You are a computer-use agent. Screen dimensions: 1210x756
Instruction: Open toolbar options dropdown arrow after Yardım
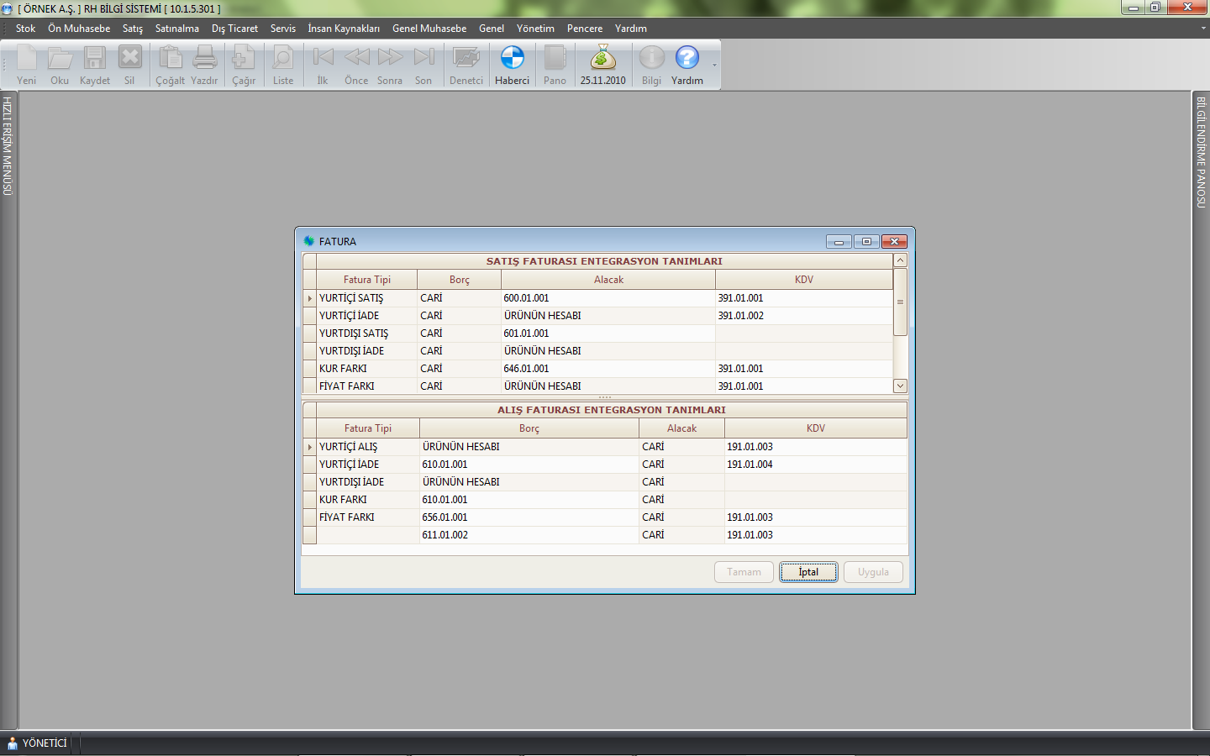tap(714, 66)
